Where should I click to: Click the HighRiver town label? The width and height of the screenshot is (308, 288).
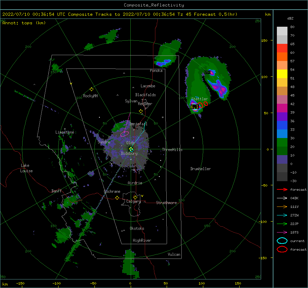click(142, 240)
